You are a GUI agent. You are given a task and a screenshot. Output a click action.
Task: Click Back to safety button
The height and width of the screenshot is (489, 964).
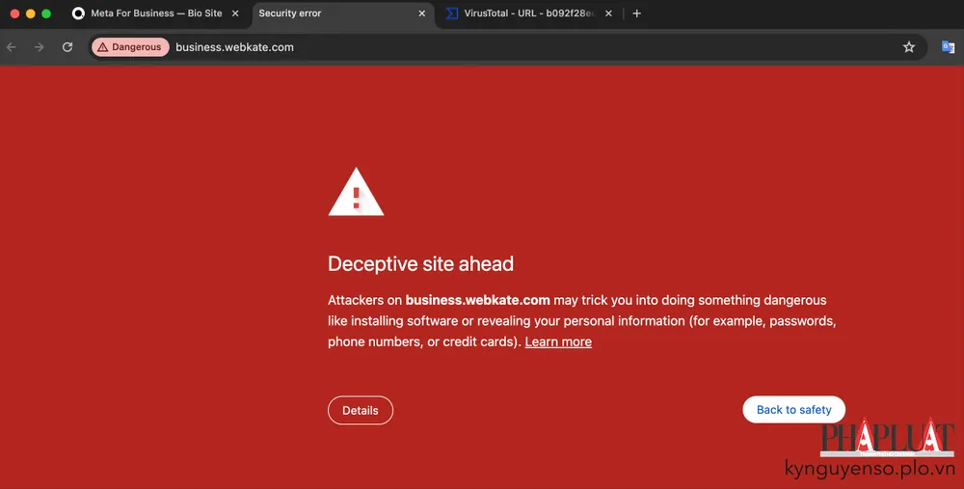[x=793, y=410]
